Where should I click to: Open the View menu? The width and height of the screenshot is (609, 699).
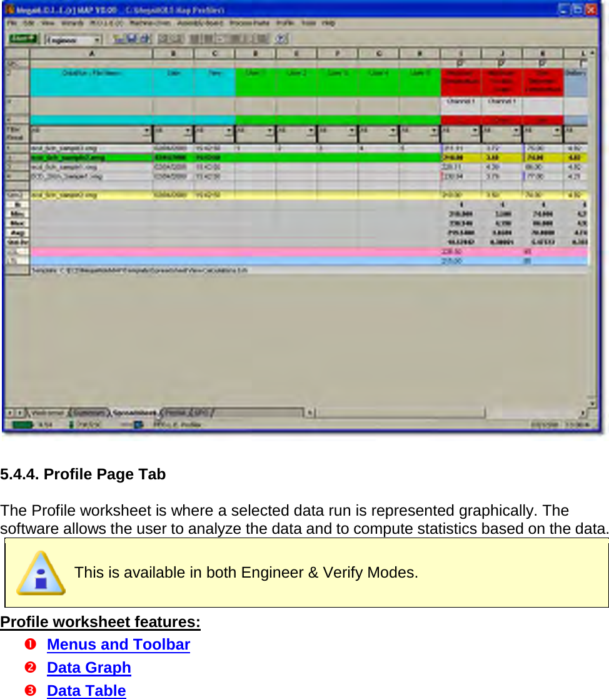48,23
